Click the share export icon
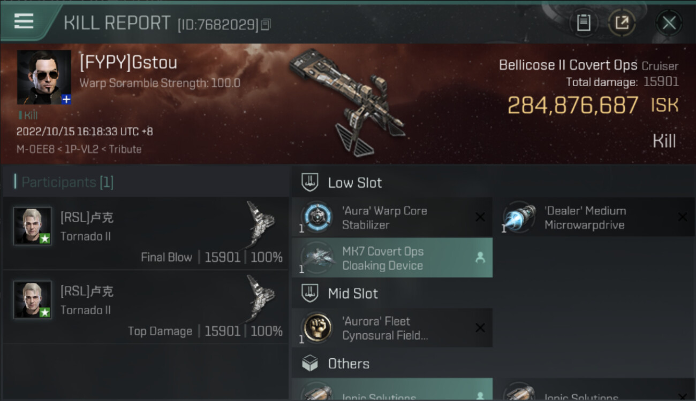 coord(622,23)
